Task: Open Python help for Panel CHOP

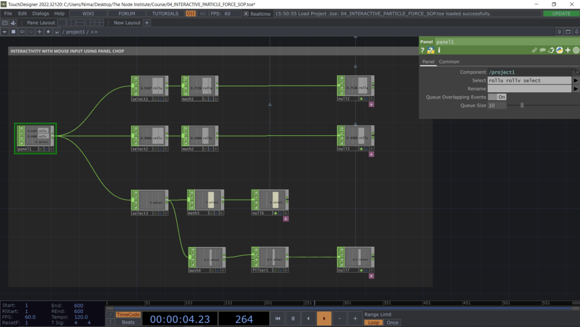Action: (x=430, y=50)
